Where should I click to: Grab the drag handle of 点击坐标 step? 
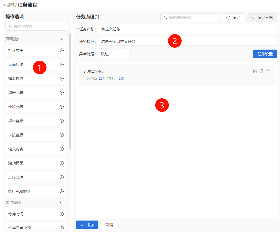[84, 71]
